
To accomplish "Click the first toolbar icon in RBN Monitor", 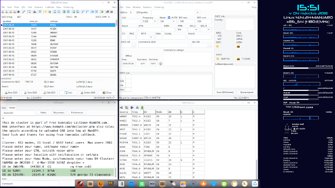I will [x=121, y=108].
